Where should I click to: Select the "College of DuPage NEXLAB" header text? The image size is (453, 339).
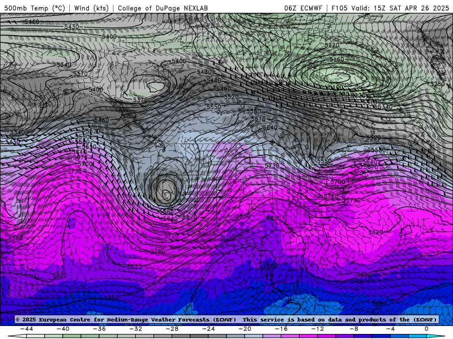[x=163, y=8]
